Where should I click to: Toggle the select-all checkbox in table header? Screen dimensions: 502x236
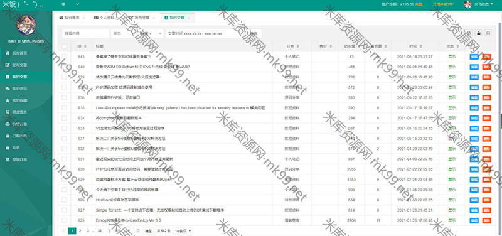coord(65,46)
